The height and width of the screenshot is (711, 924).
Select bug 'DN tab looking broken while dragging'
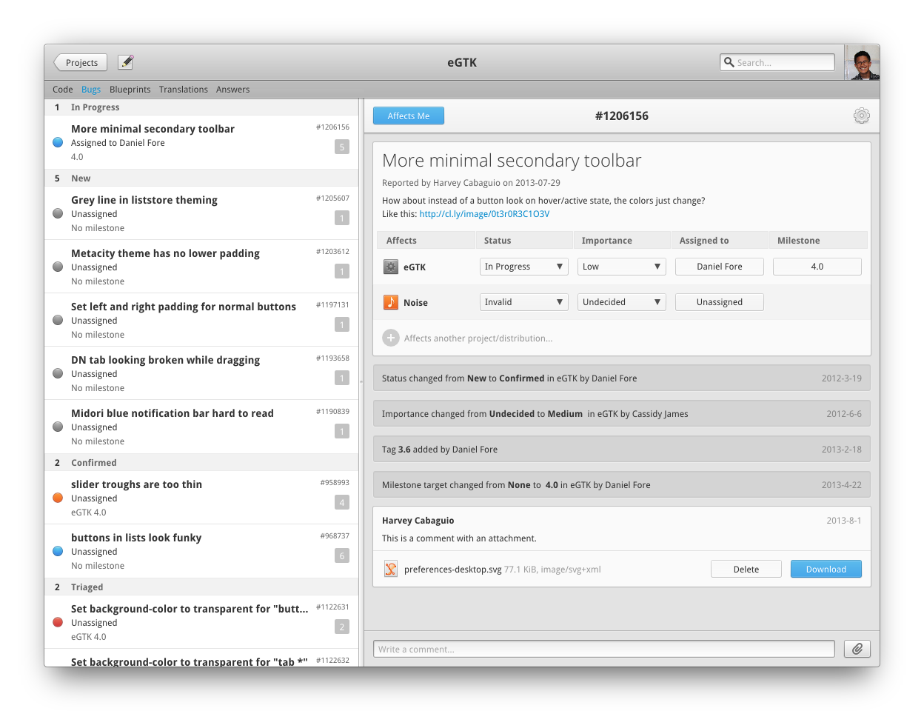pos(201,373)
